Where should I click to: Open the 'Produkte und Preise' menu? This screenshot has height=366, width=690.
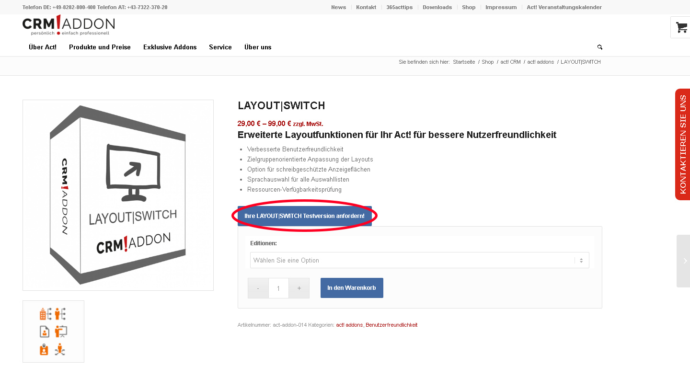click(x=100, y=47)
